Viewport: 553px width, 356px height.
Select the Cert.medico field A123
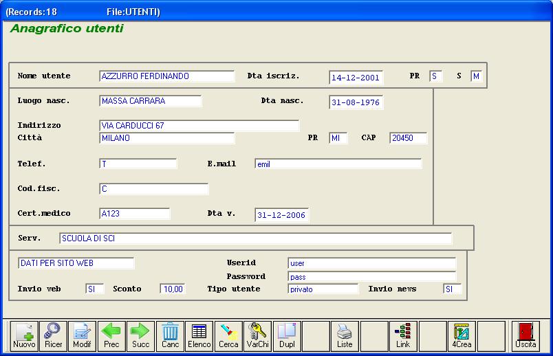click(134, 214)
